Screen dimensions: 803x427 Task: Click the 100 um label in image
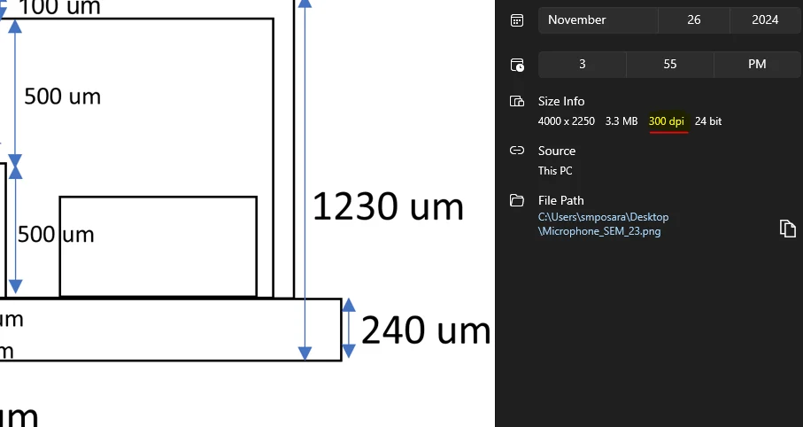coord(59,8)
